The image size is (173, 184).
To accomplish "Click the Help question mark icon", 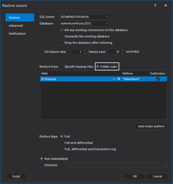I will [x=155, y=5].
